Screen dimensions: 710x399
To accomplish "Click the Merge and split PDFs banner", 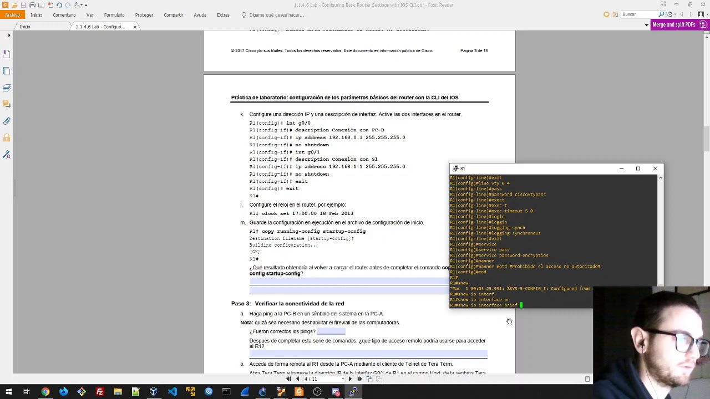I will (681, 25).
